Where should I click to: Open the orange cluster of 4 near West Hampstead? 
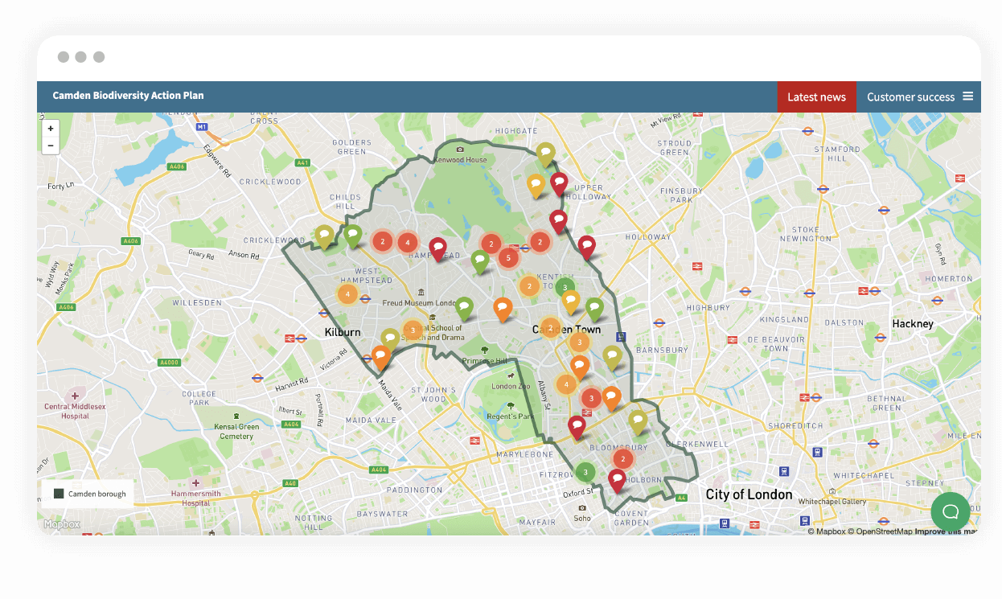347,294
